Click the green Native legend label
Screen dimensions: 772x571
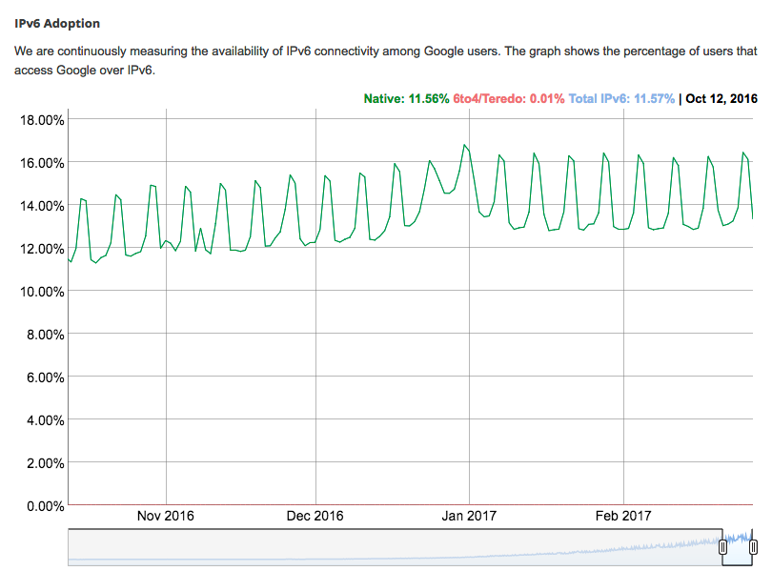[x=406, y=98]
